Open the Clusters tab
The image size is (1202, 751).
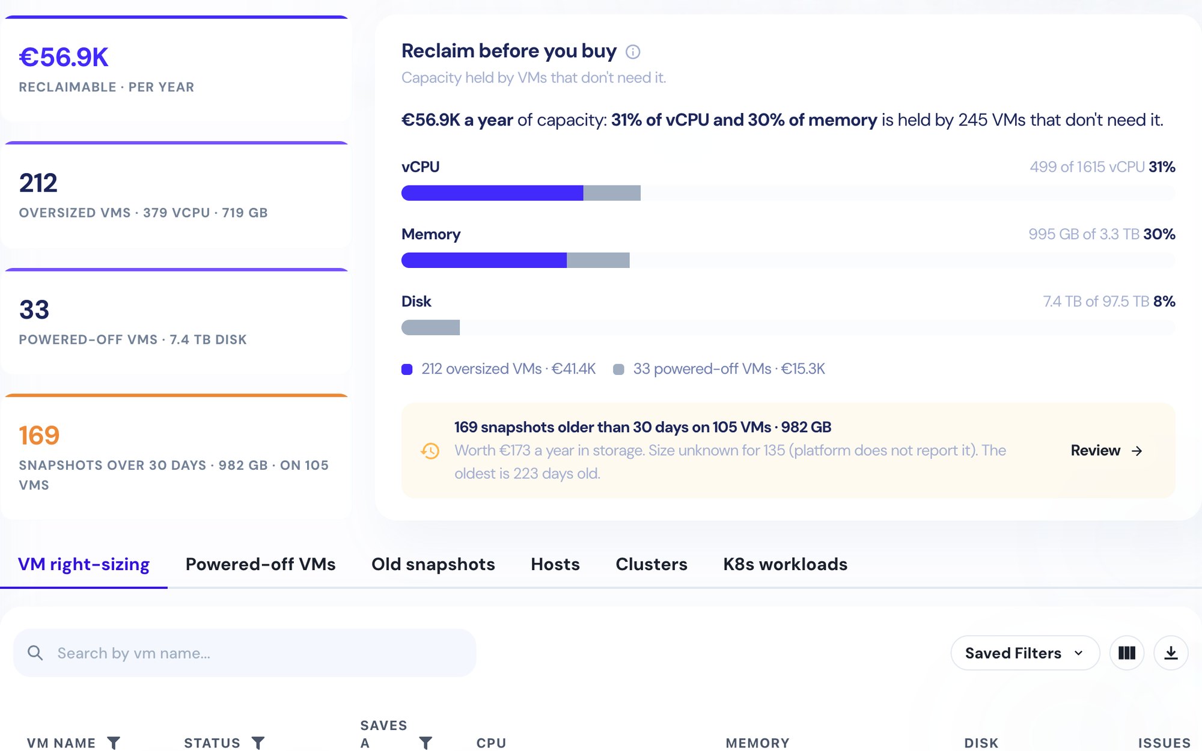pos(651,564)
